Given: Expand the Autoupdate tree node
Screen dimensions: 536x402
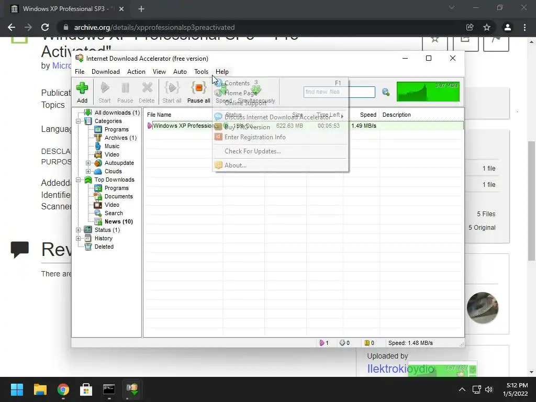Looking at the screenshot, I should [x=88, y=163].
